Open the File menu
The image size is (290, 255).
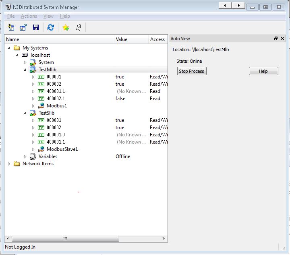click(11, 16)
